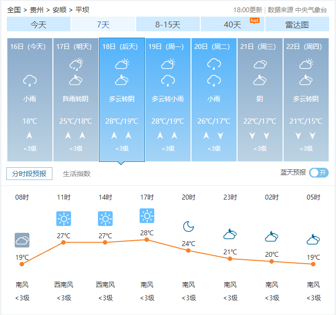
Task: Click the night cloudy icon at 23时
Action: click(230, 234)
